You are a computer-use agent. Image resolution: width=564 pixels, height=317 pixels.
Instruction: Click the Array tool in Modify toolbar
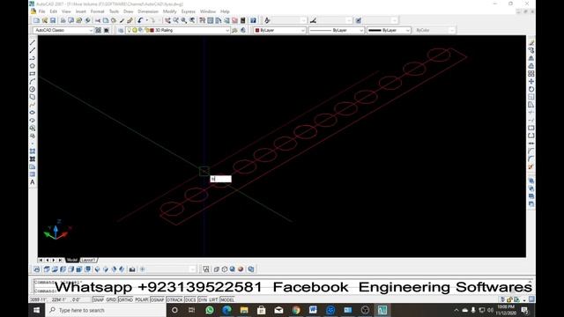[x=531, y=73]
